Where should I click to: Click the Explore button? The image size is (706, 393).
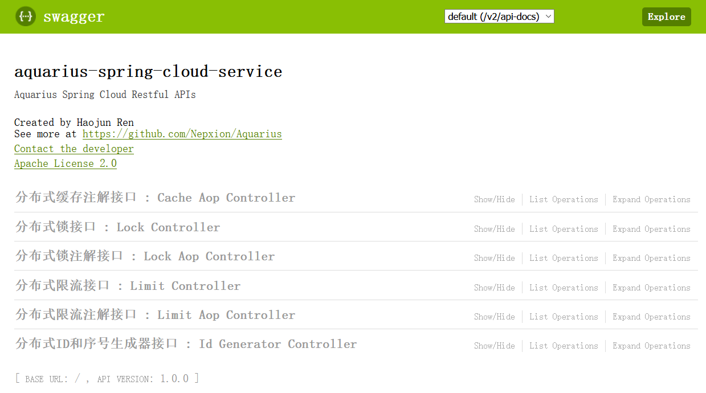666,17
